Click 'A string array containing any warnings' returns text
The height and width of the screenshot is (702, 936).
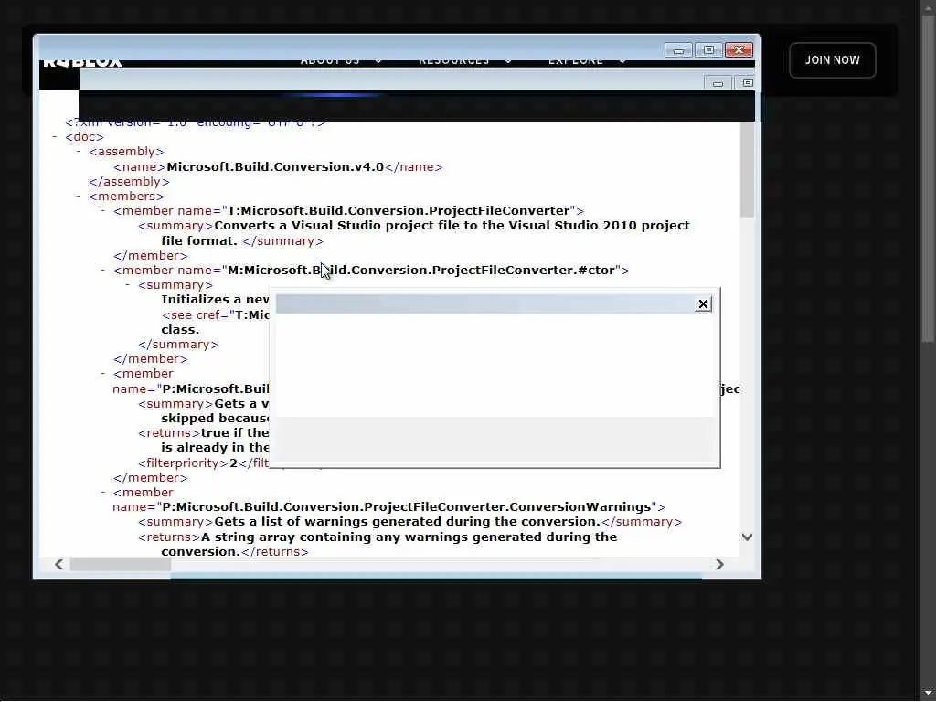tap(409, 537)
